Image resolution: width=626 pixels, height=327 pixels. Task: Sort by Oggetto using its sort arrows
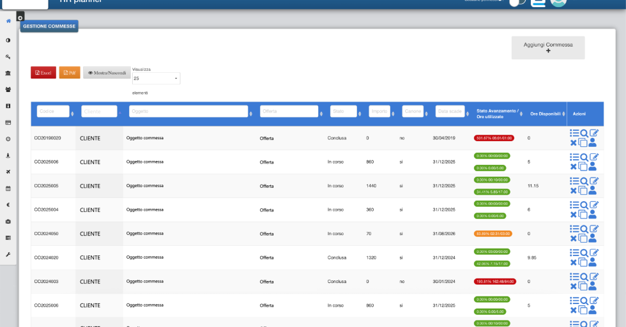[x=250, y=114]
